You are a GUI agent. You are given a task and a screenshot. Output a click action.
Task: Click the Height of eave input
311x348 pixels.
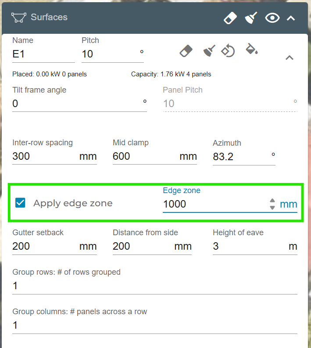248,247
